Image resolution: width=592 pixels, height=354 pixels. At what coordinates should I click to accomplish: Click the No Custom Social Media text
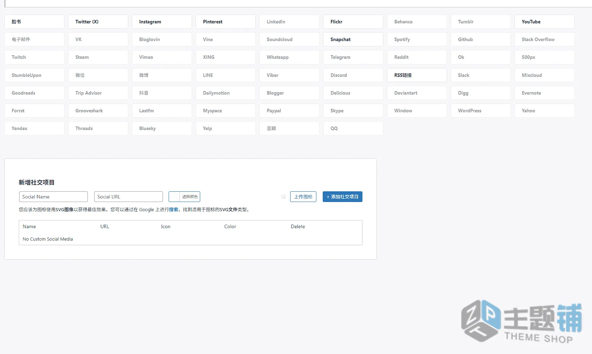48,239
